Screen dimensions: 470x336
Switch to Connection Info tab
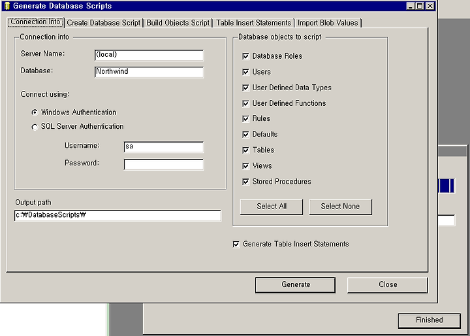point(35,22)
